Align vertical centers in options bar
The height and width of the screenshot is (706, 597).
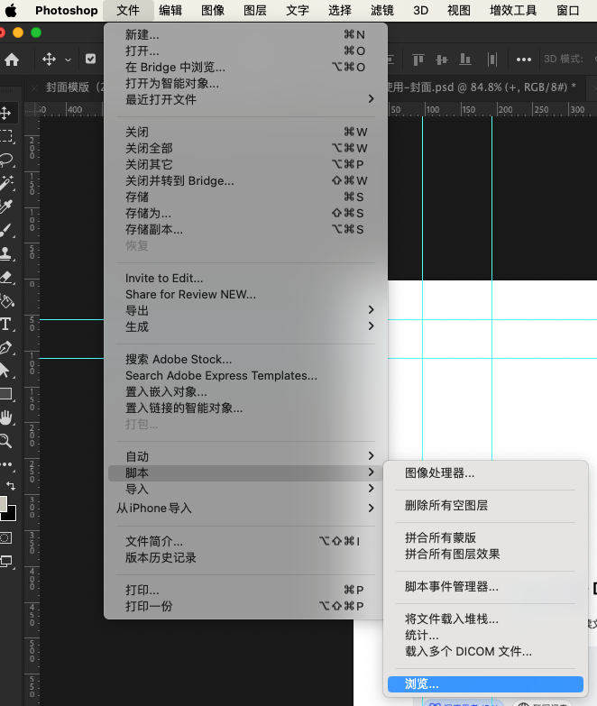point(442,59)
